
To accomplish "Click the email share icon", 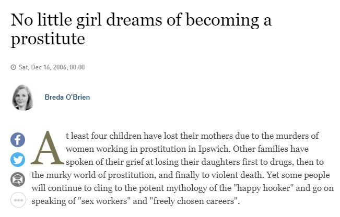I will (18, 180).
